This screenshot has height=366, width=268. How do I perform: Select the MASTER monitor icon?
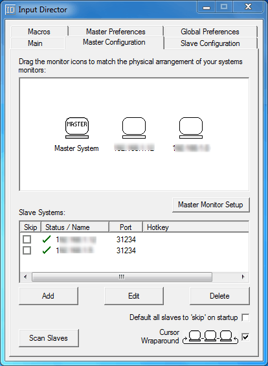point(77,128)
